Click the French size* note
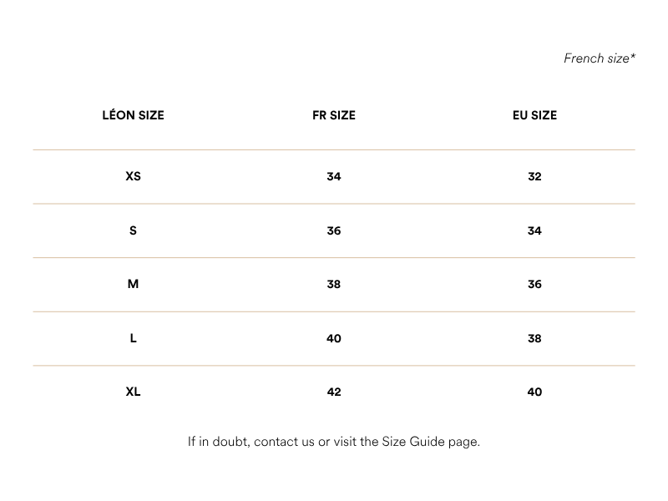 600,58
